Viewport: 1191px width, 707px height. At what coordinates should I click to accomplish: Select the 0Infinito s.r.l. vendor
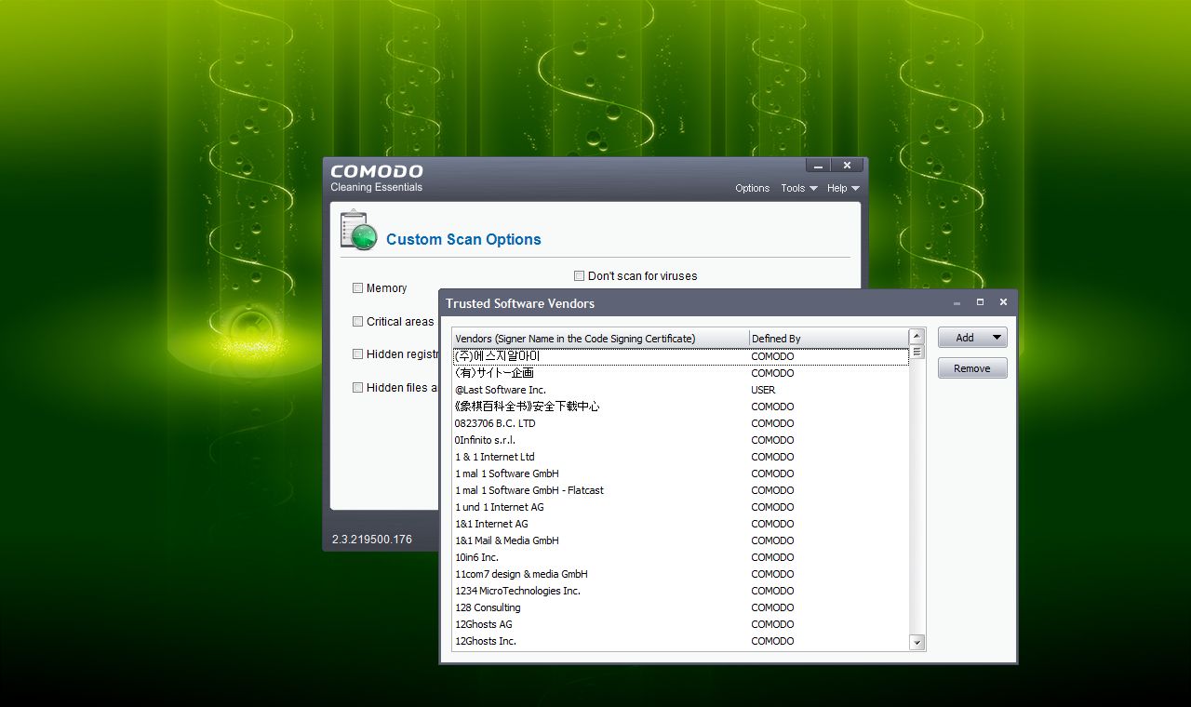(680, 440)
